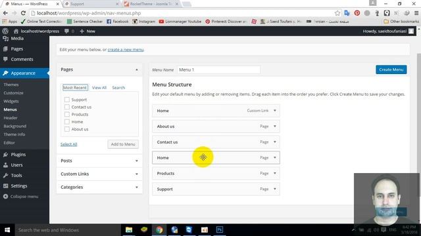421x236 pixels.
Task: Open Widgets submenu item
Action: [11, 101]
